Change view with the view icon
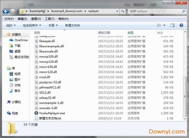This screenshot has width=189, height=138. pos(159,25)
